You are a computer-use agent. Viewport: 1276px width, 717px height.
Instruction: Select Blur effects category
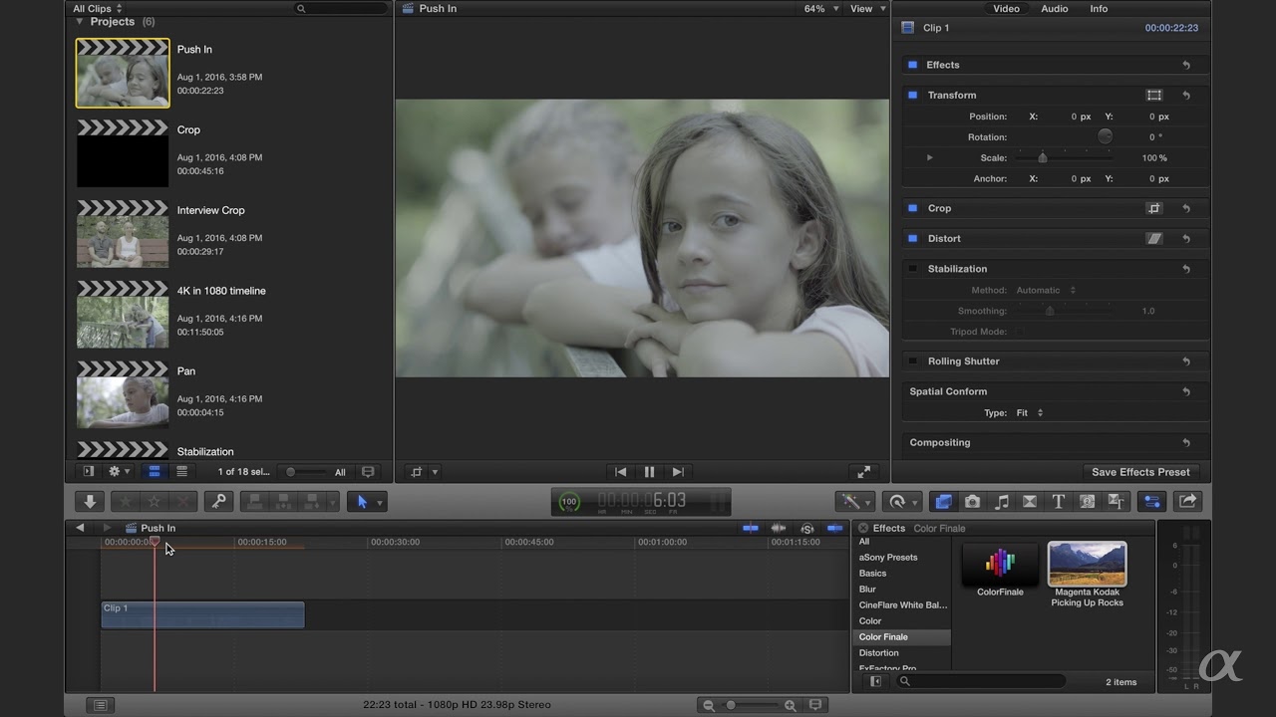pos(867,589)
